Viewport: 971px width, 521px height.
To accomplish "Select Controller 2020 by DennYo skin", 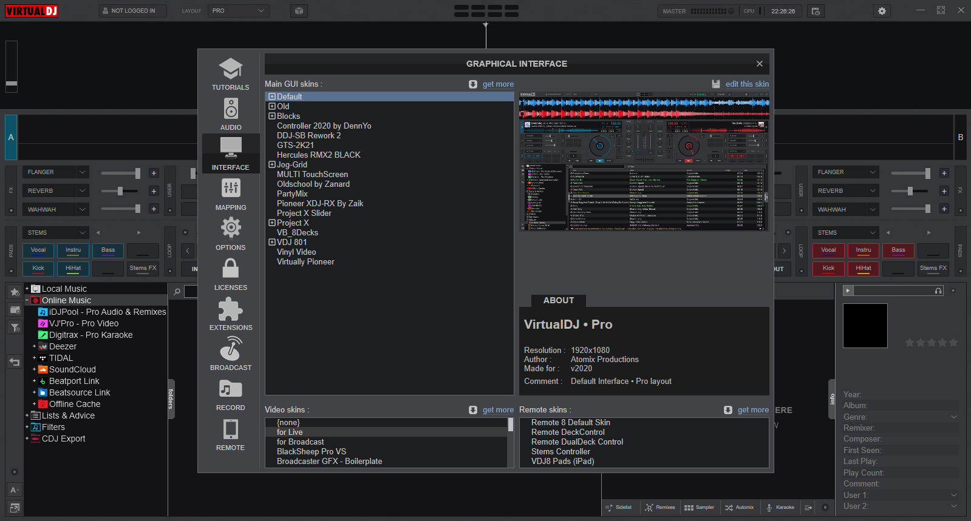I will point(324,126).
